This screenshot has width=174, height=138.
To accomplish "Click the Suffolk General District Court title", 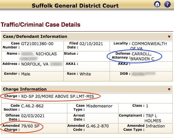I will click(75, 6).
